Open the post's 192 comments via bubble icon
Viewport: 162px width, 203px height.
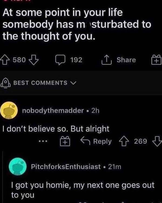(60, 60)
